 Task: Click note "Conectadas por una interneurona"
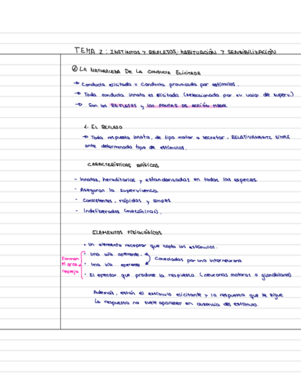click(x=198, y=260)
